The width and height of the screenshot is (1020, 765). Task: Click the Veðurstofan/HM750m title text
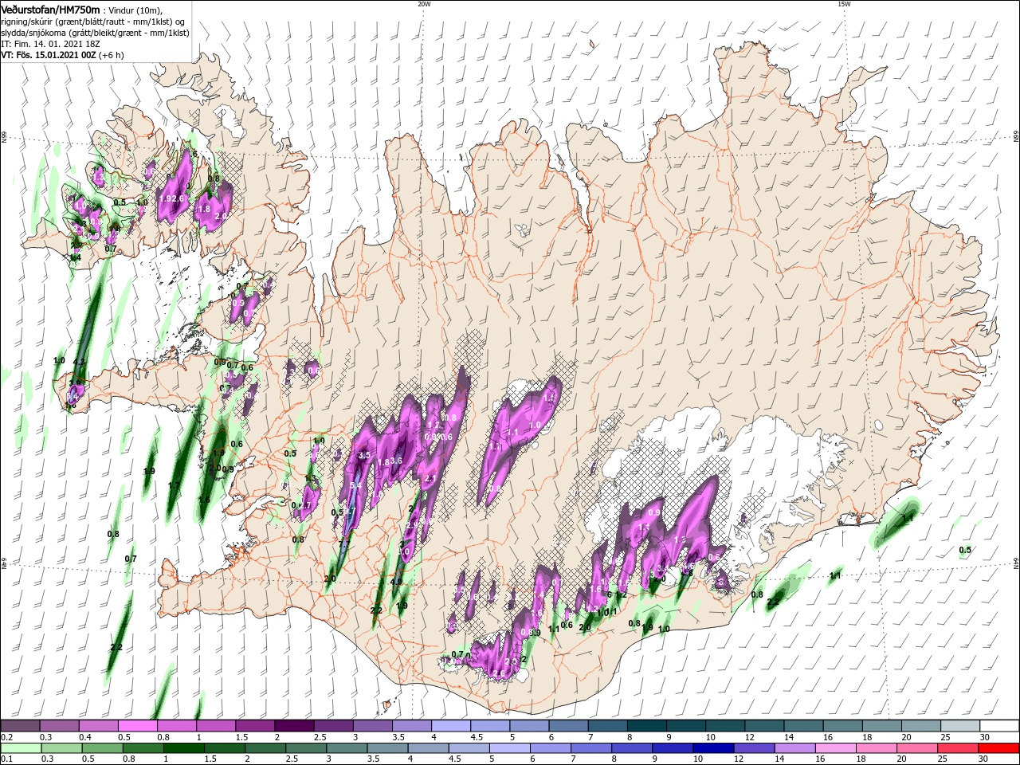[x=50, y=10]
